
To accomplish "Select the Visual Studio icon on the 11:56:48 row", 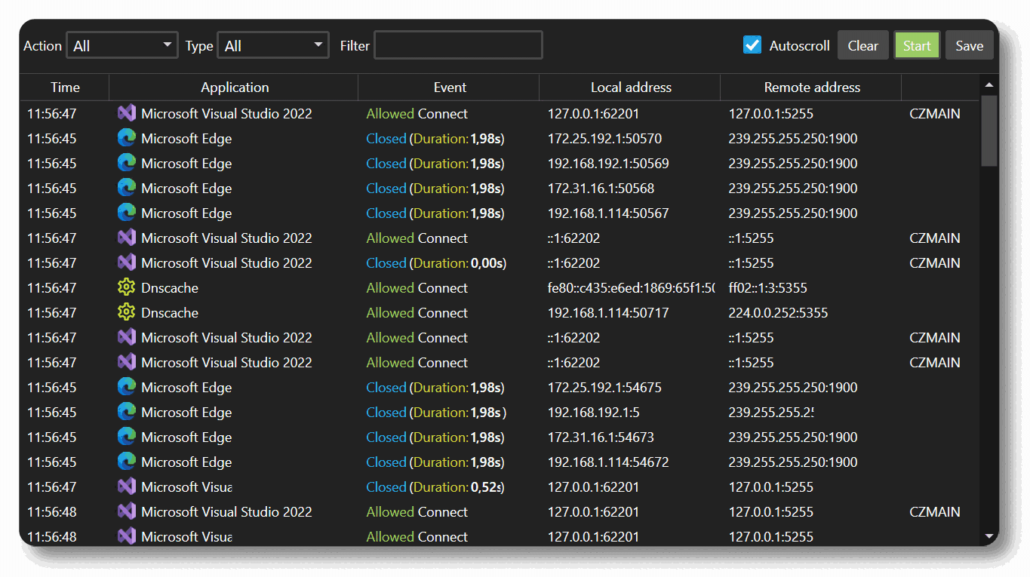I will 127,511.
